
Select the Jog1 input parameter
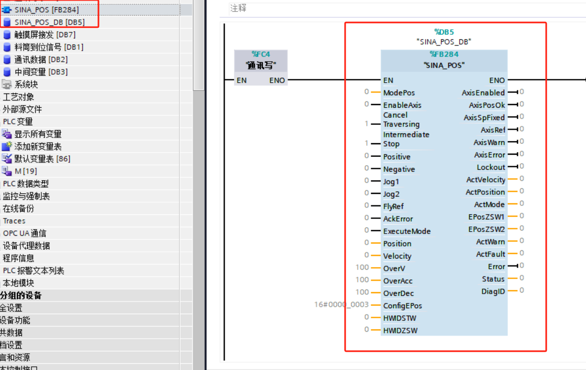coord(391,182)
